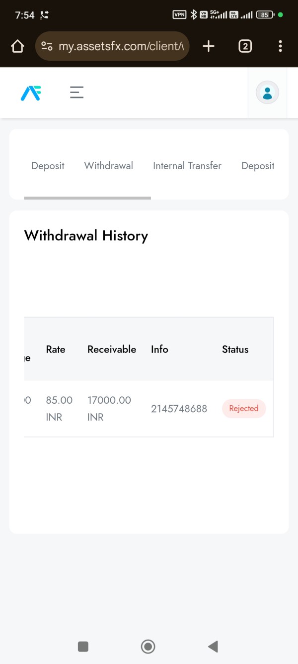Open the site info icon in address bar

tap(47, 46)
